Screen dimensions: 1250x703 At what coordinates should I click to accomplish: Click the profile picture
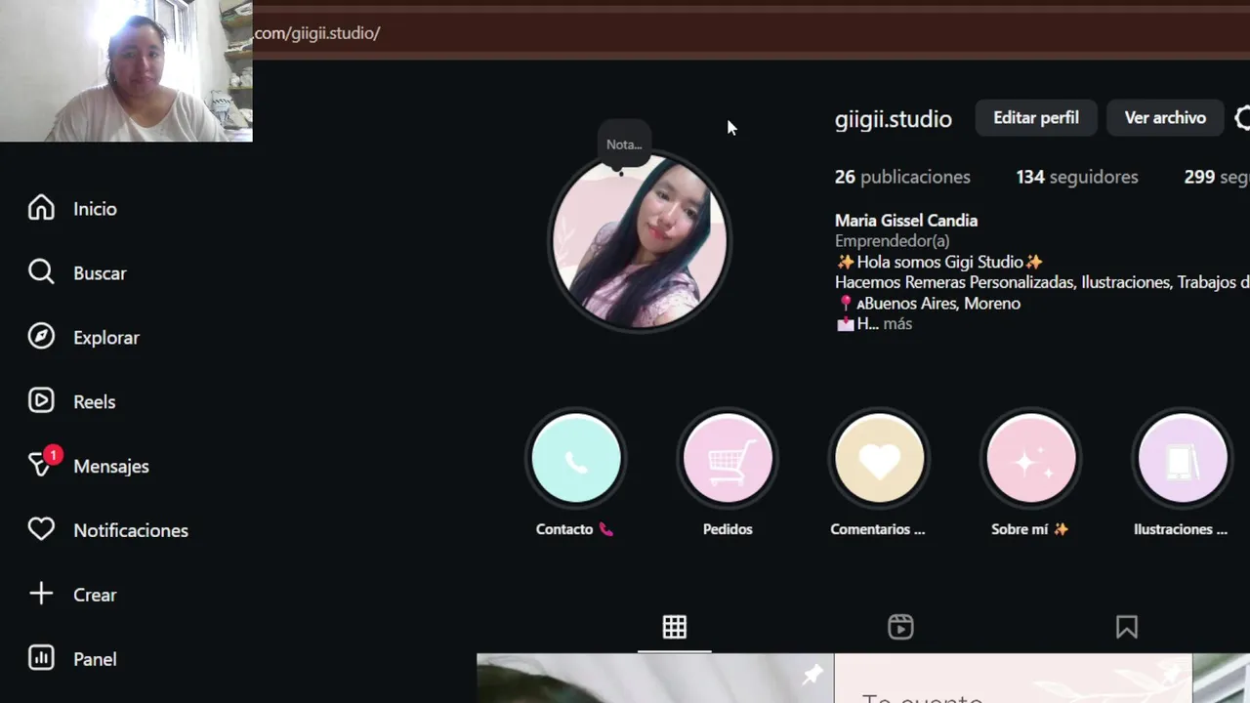tap(639, 241)
